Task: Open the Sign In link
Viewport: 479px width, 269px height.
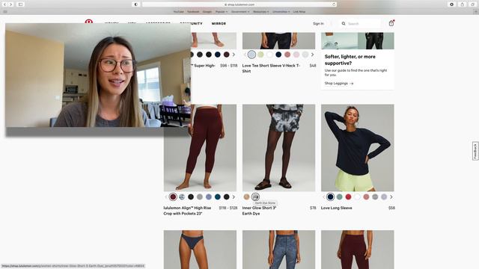Action: (x=318, y=23)
